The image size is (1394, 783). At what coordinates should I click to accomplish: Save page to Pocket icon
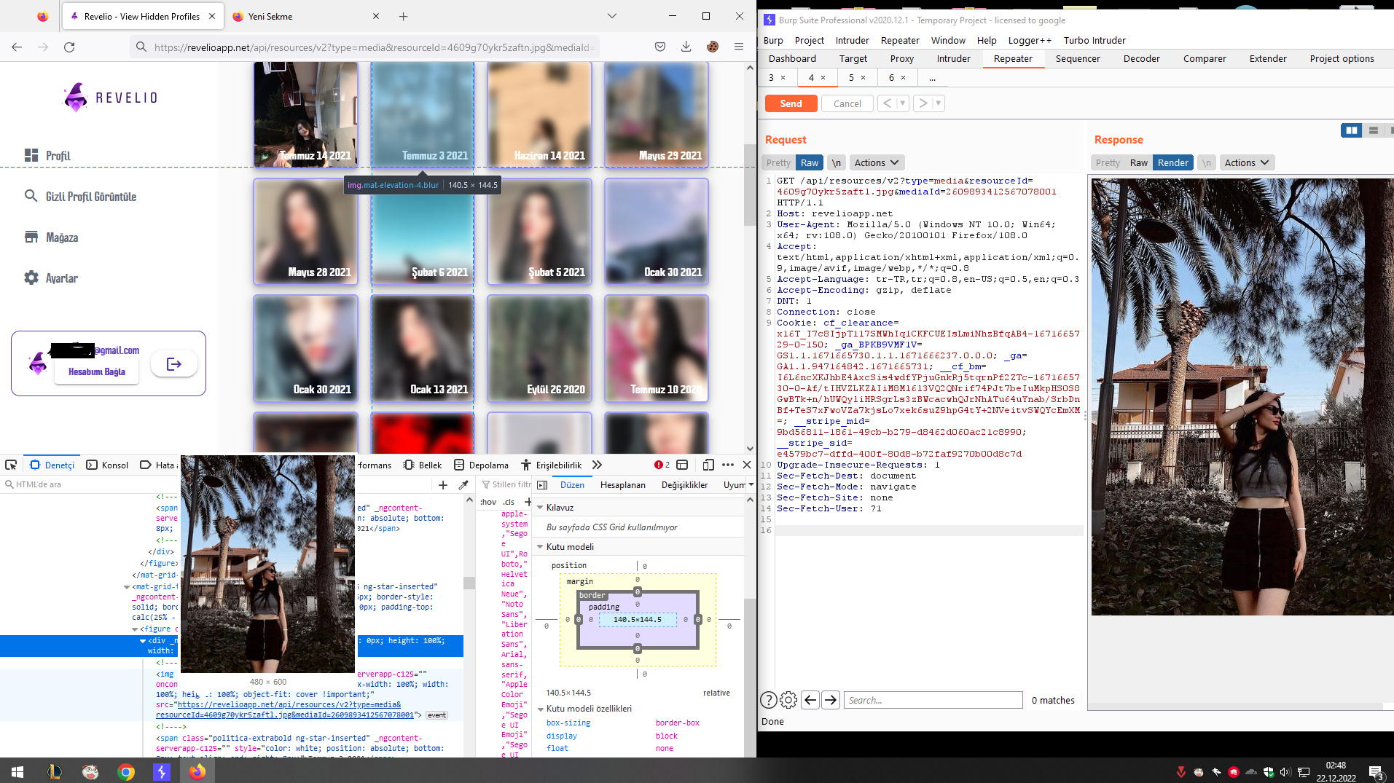click(660, 47)
